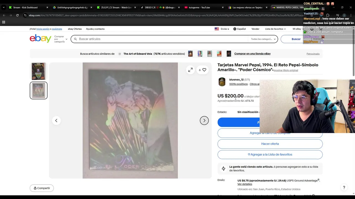355x199 pixels.
Task: Expand the Mi eBay menu
Action: coord(298,29)
